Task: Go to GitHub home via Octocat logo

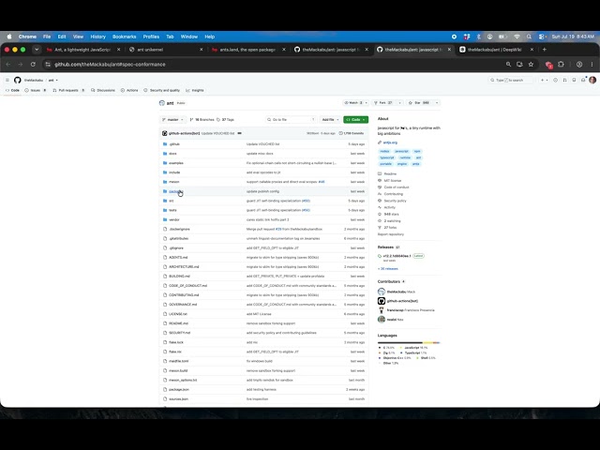Action: 17,80
